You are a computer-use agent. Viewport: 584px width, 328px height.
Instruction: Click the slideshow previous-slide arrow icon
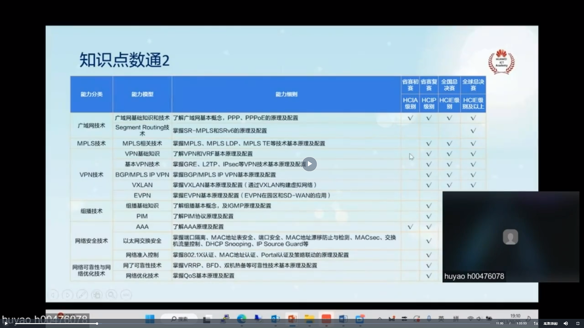point(54,295)
